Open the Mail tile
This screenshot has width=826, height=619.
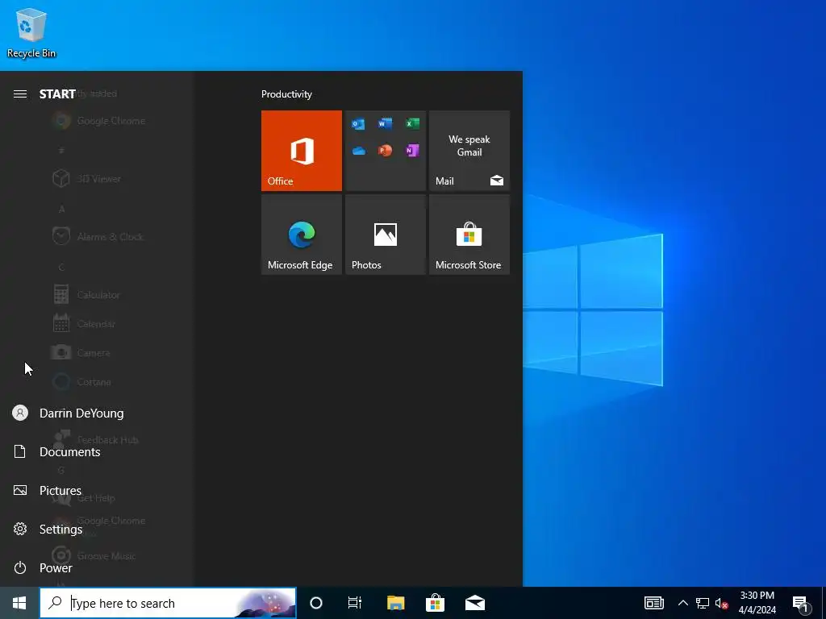(x=469, y=151)
